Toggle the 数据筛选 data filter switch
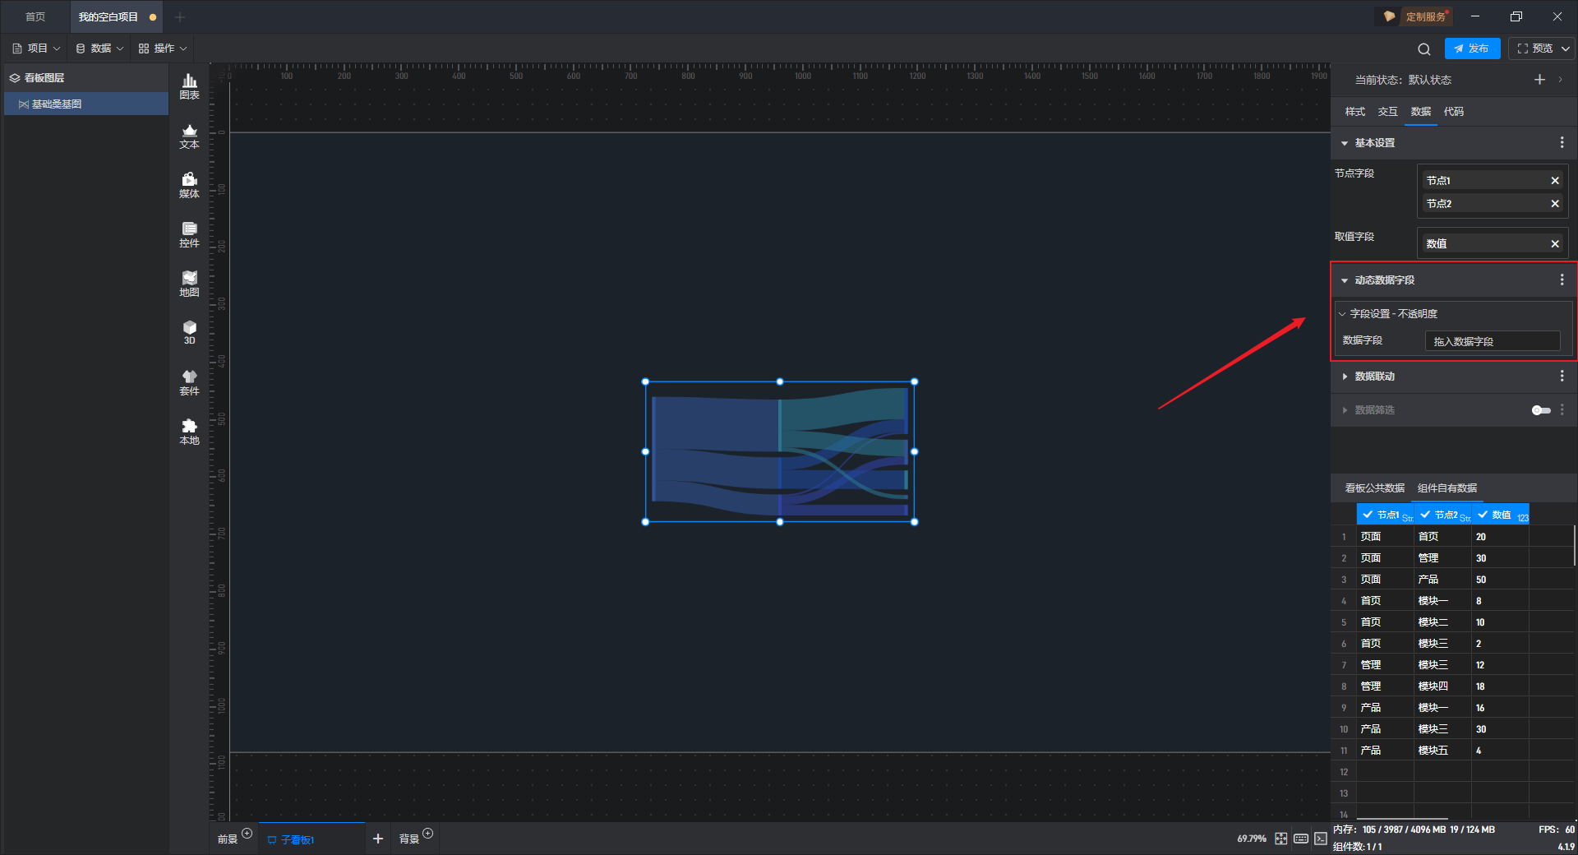The image size is (1578, 855). (1541, 410)
